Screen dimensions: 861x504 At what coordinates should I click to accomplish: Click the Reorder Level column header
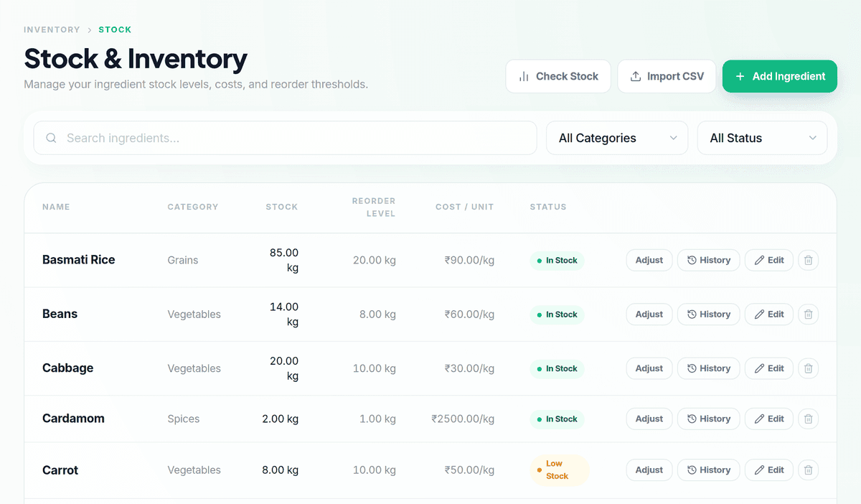pos(374,207)
